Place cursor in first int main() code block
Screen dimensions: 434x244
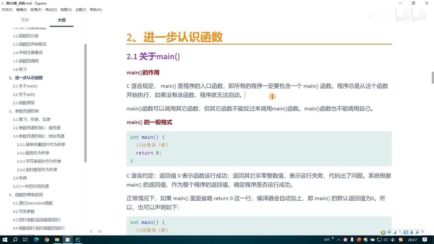tap(259, 149)
